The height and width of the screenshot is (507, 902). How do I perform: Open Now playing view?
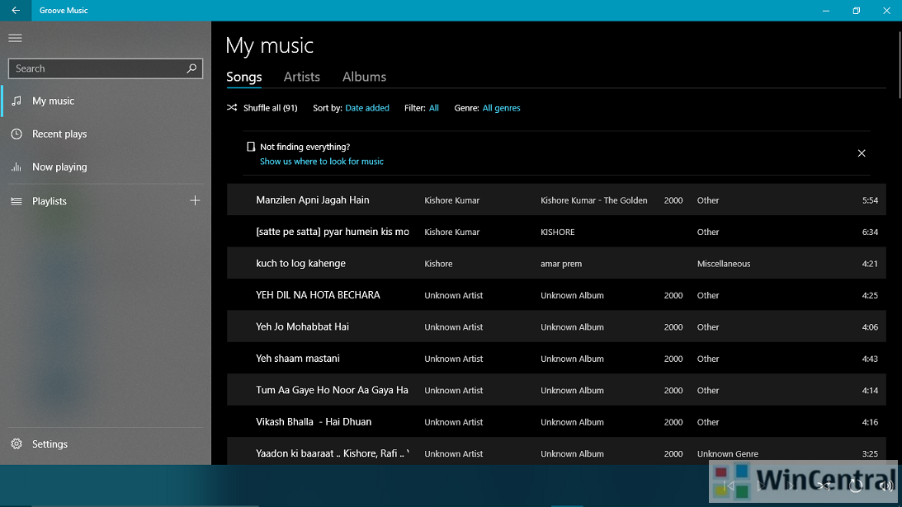(106, 167)
